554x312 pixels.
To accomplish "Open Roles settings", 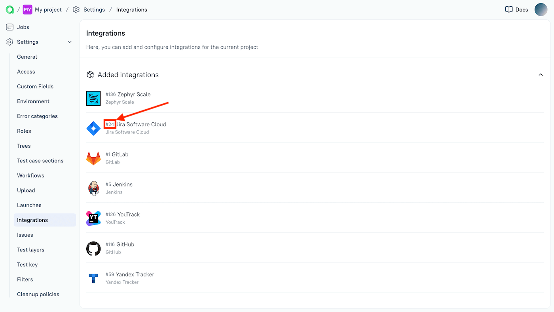I will point(24,131).
